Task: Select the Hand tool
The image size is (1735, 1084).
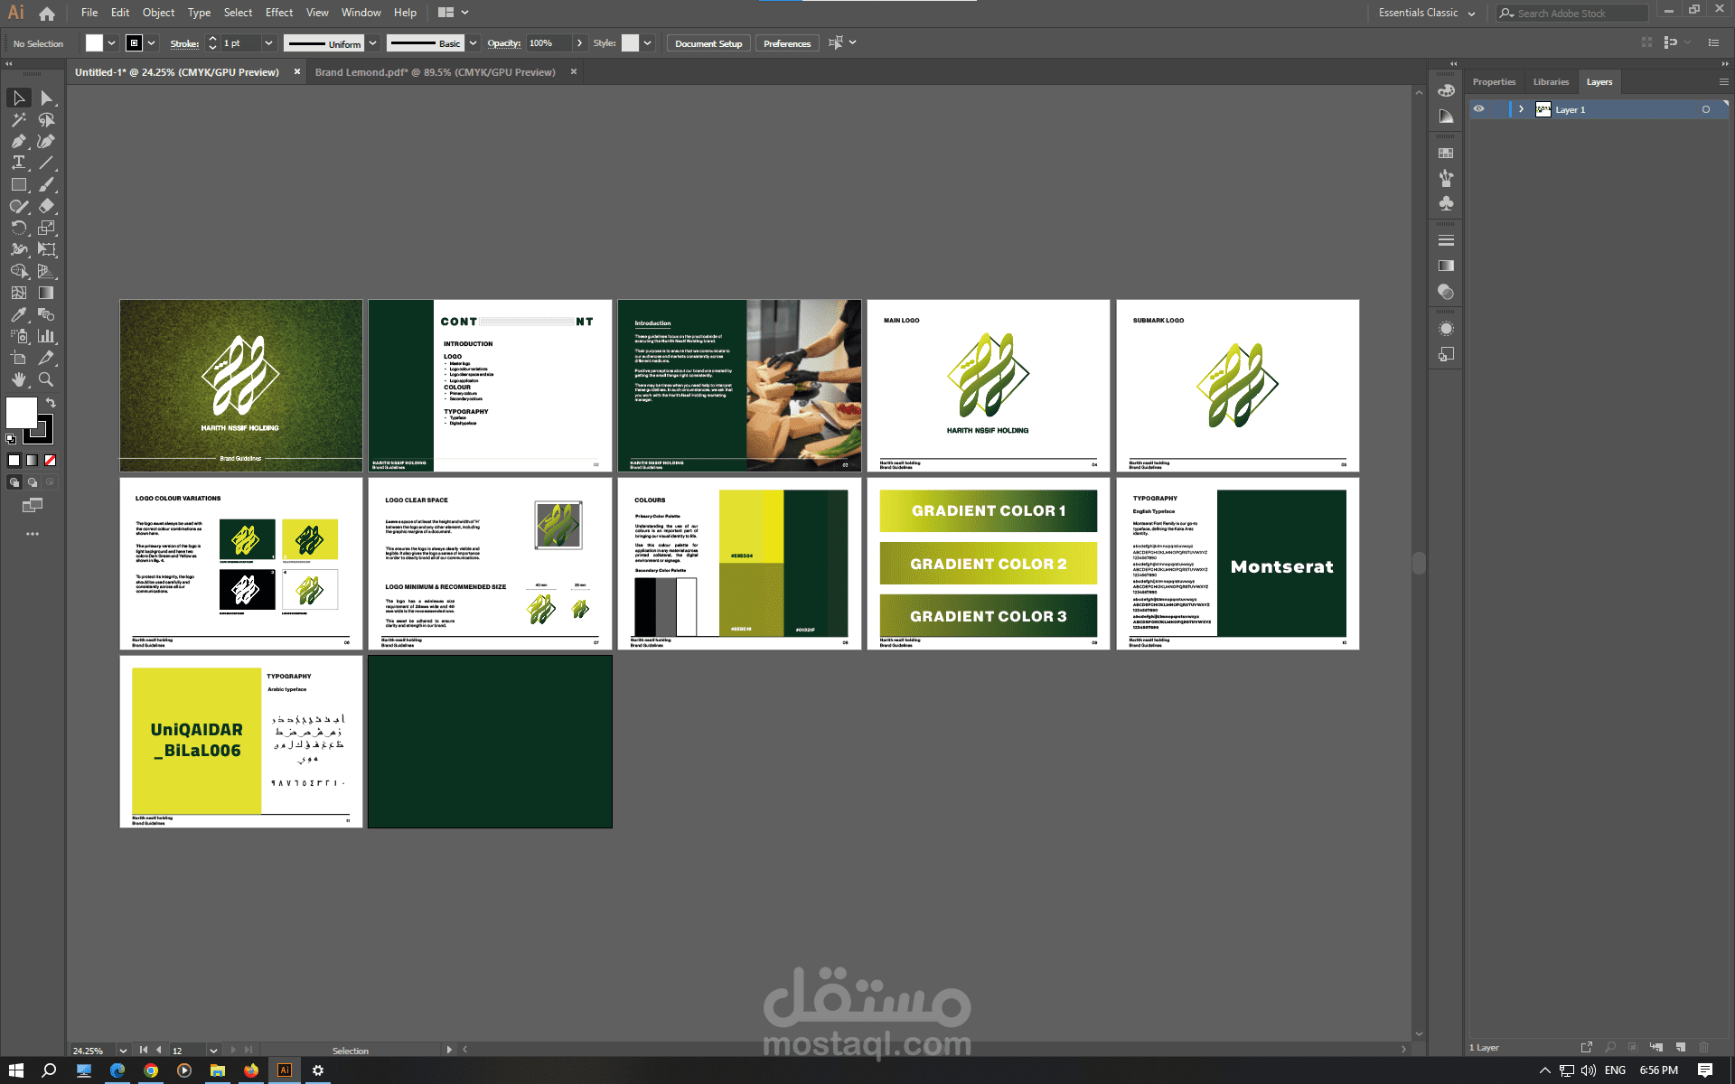Action: pos(18,379)
